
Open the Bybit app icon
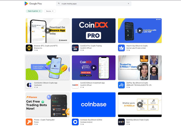click(x=121, y=122)
